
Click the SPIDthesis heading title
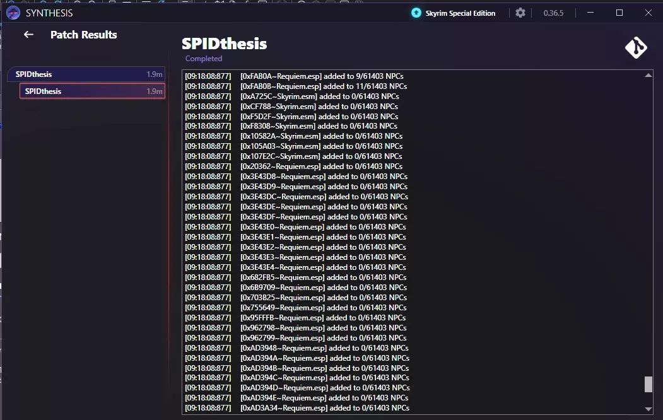point(224,44)
